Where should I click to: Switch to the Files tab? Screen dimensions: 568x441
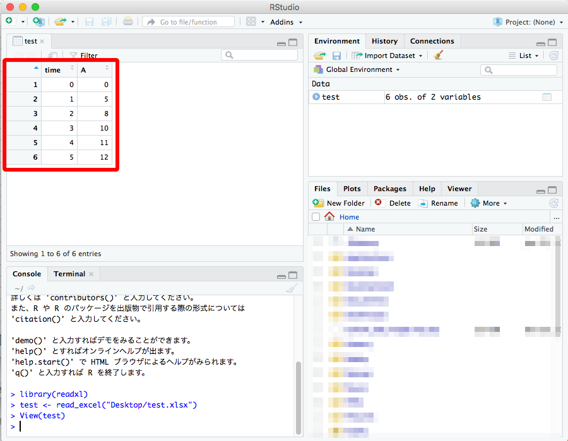click(322, 189)
